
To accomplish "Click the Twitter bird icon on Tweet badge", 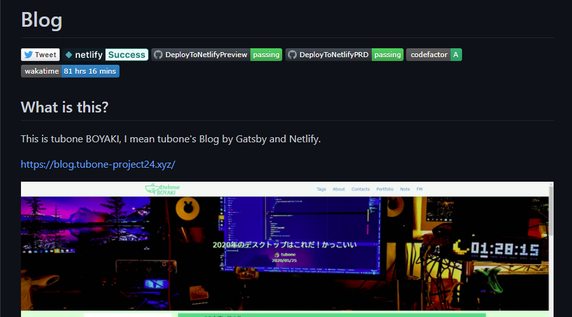I will tap(28, 55).
